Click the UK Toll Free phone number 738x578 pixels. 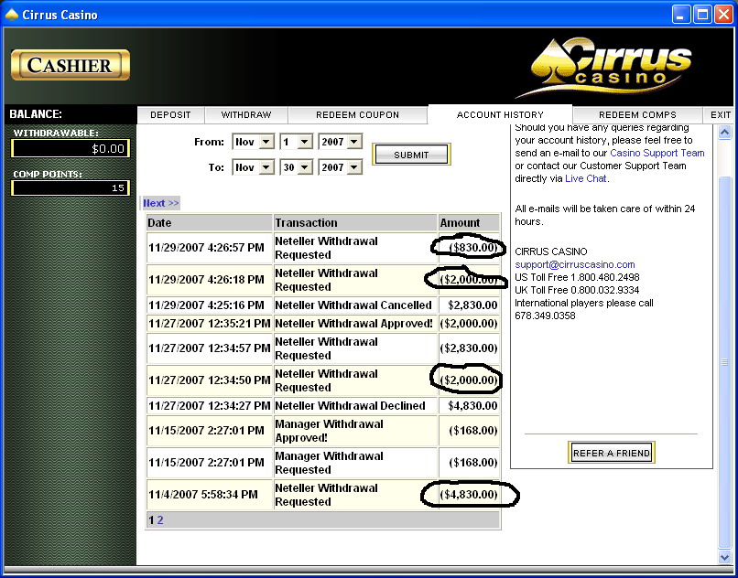click(607, 290)
